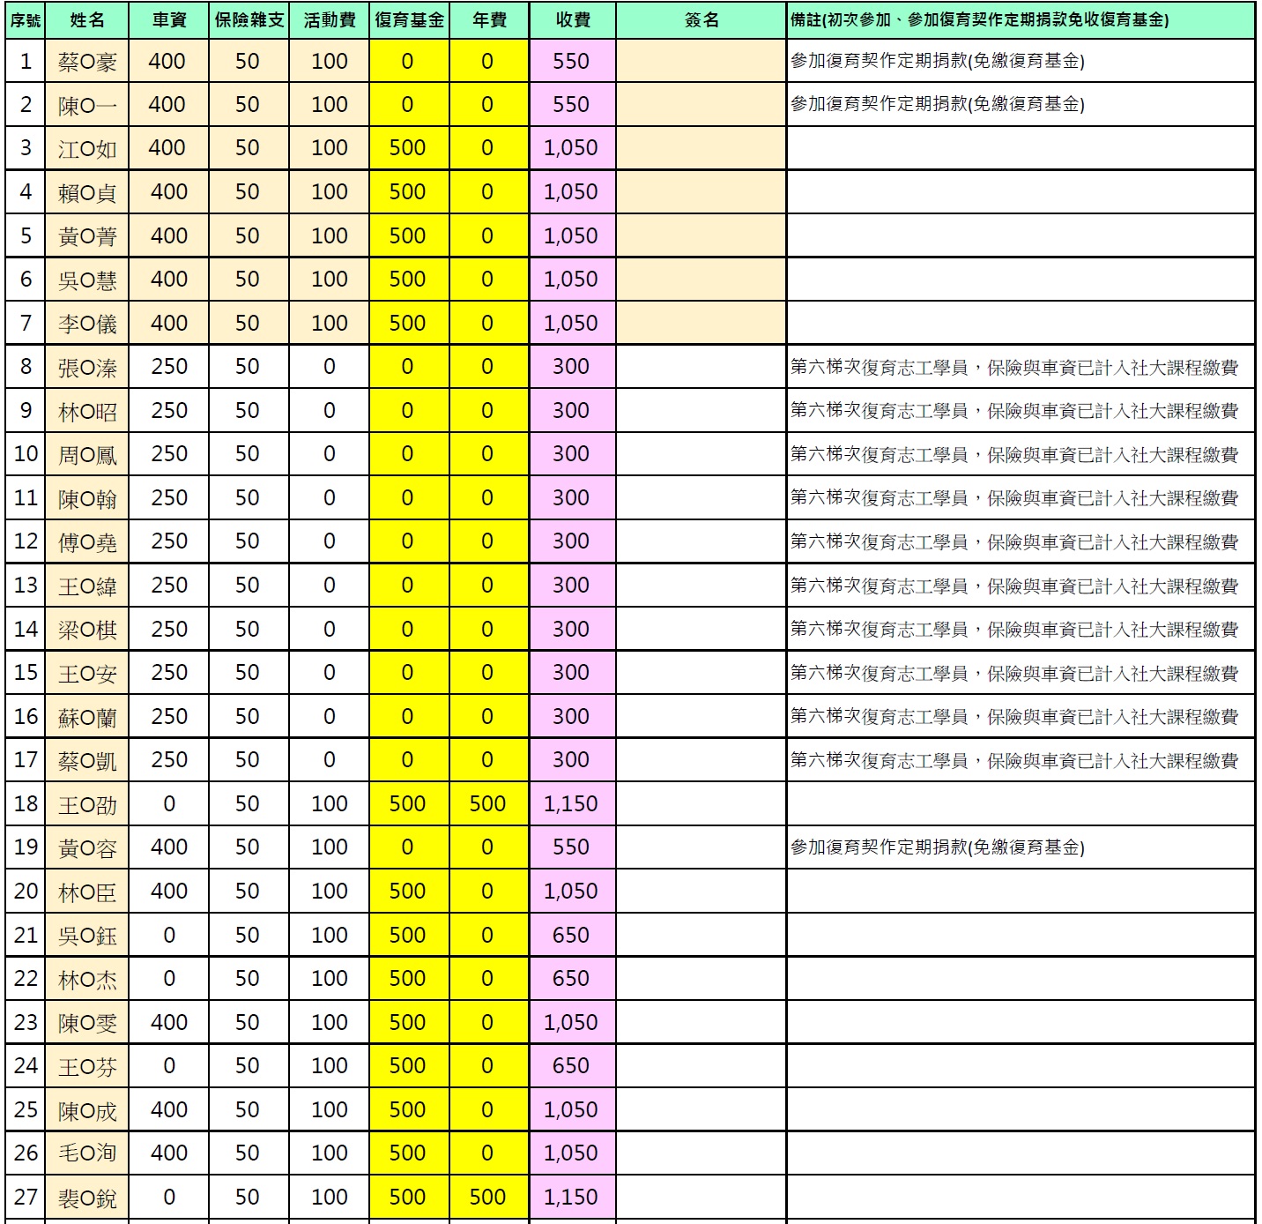Image resolution: width=1262 pixels, height=1224 pixels.
Task: Click the name 黃O容
Action: 87,847
